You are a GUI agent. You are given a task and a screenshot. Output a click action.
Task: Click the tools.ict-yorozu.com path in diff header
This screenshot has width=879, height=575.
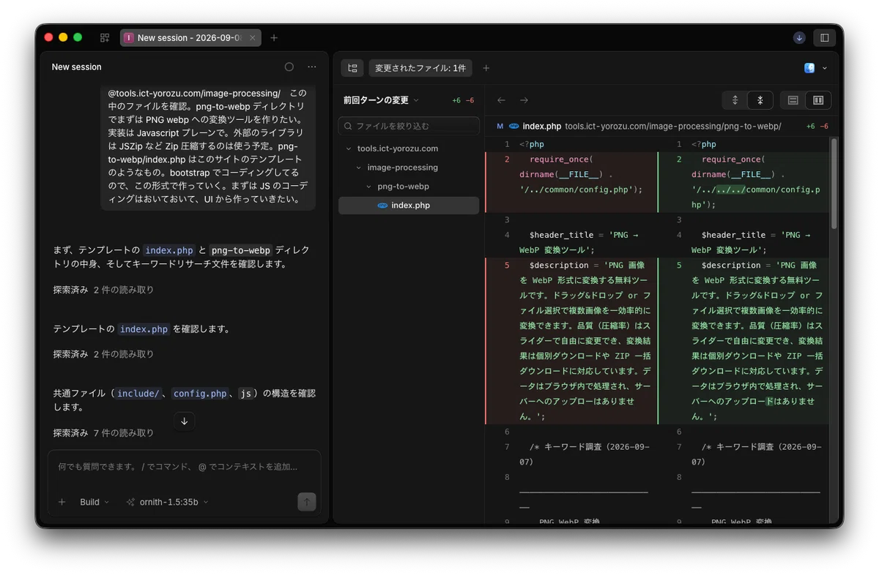[x=673, y=126]
